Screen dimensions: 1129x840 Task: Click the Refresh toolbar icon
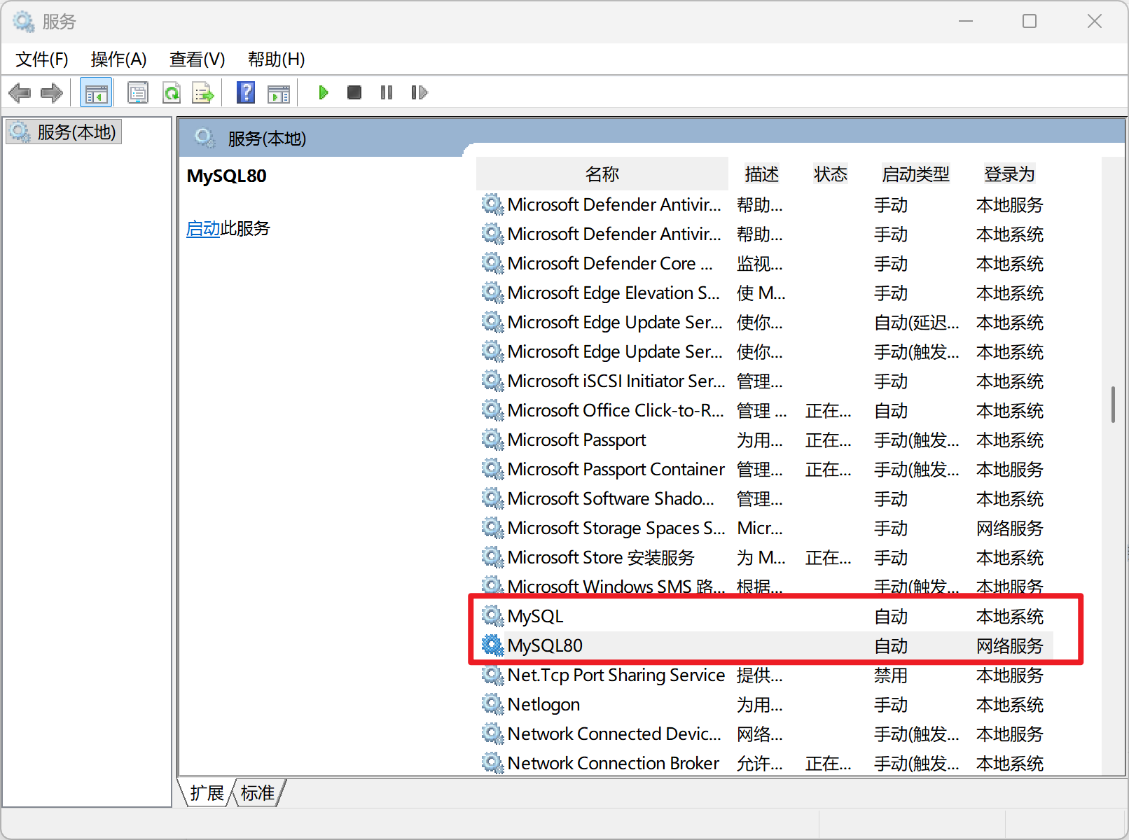(x=172, y=92)
